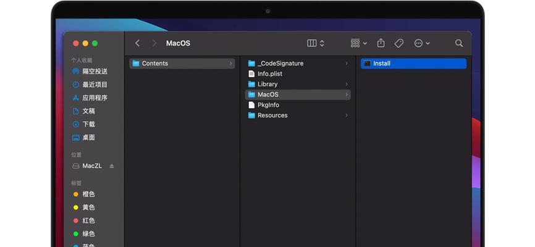
Task: Switch view using the column view icon
Action: (311, 43)
